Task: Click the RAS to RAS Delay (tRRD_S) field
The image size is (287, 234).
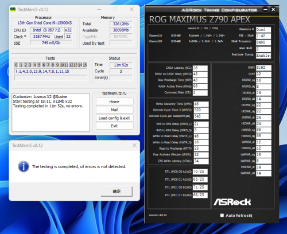Action: point(201,130)
